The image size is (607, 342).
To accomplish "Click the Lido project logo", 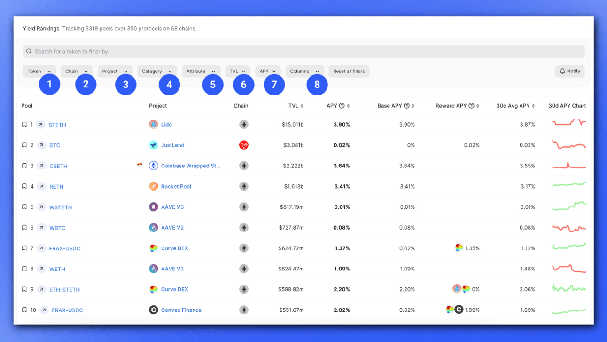I will coord(153,125).
